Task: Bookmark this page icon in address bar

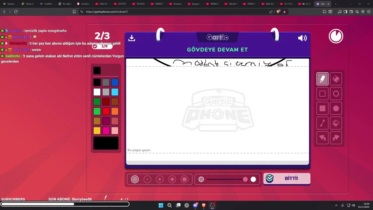Action: click(x=74, y=12)
